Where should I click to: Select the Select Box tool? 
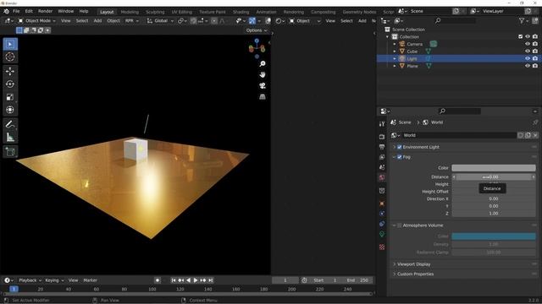(x=10, y=44)
